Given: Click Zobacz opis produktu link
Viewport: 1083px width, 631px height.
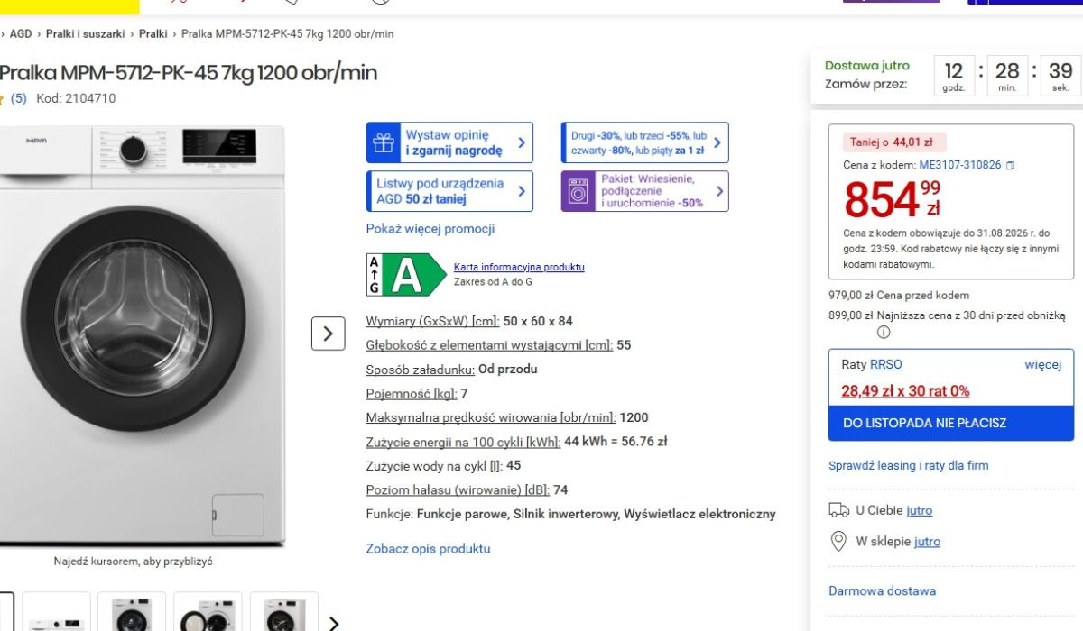Looking at the screenshot, I should tap(428, 548).
